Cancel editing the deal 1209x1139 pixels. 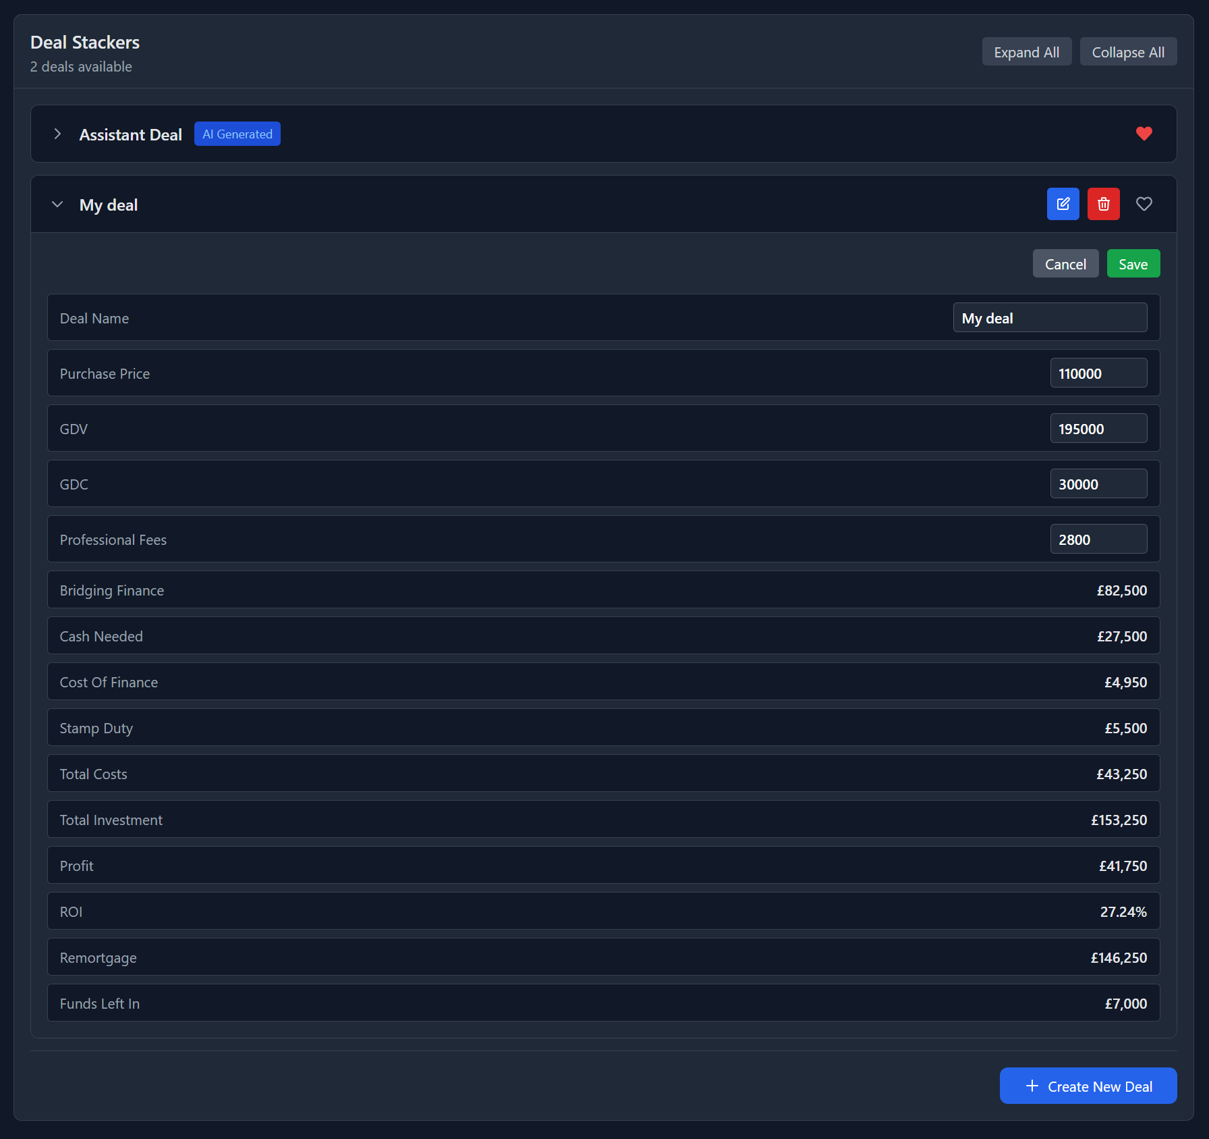[1065, 264]
